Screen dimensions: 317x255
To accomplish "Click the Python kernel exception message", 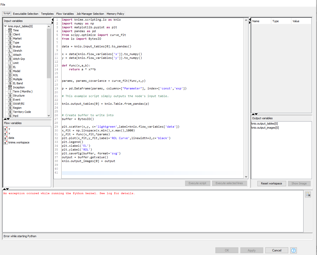I will [x=69, y=193].
